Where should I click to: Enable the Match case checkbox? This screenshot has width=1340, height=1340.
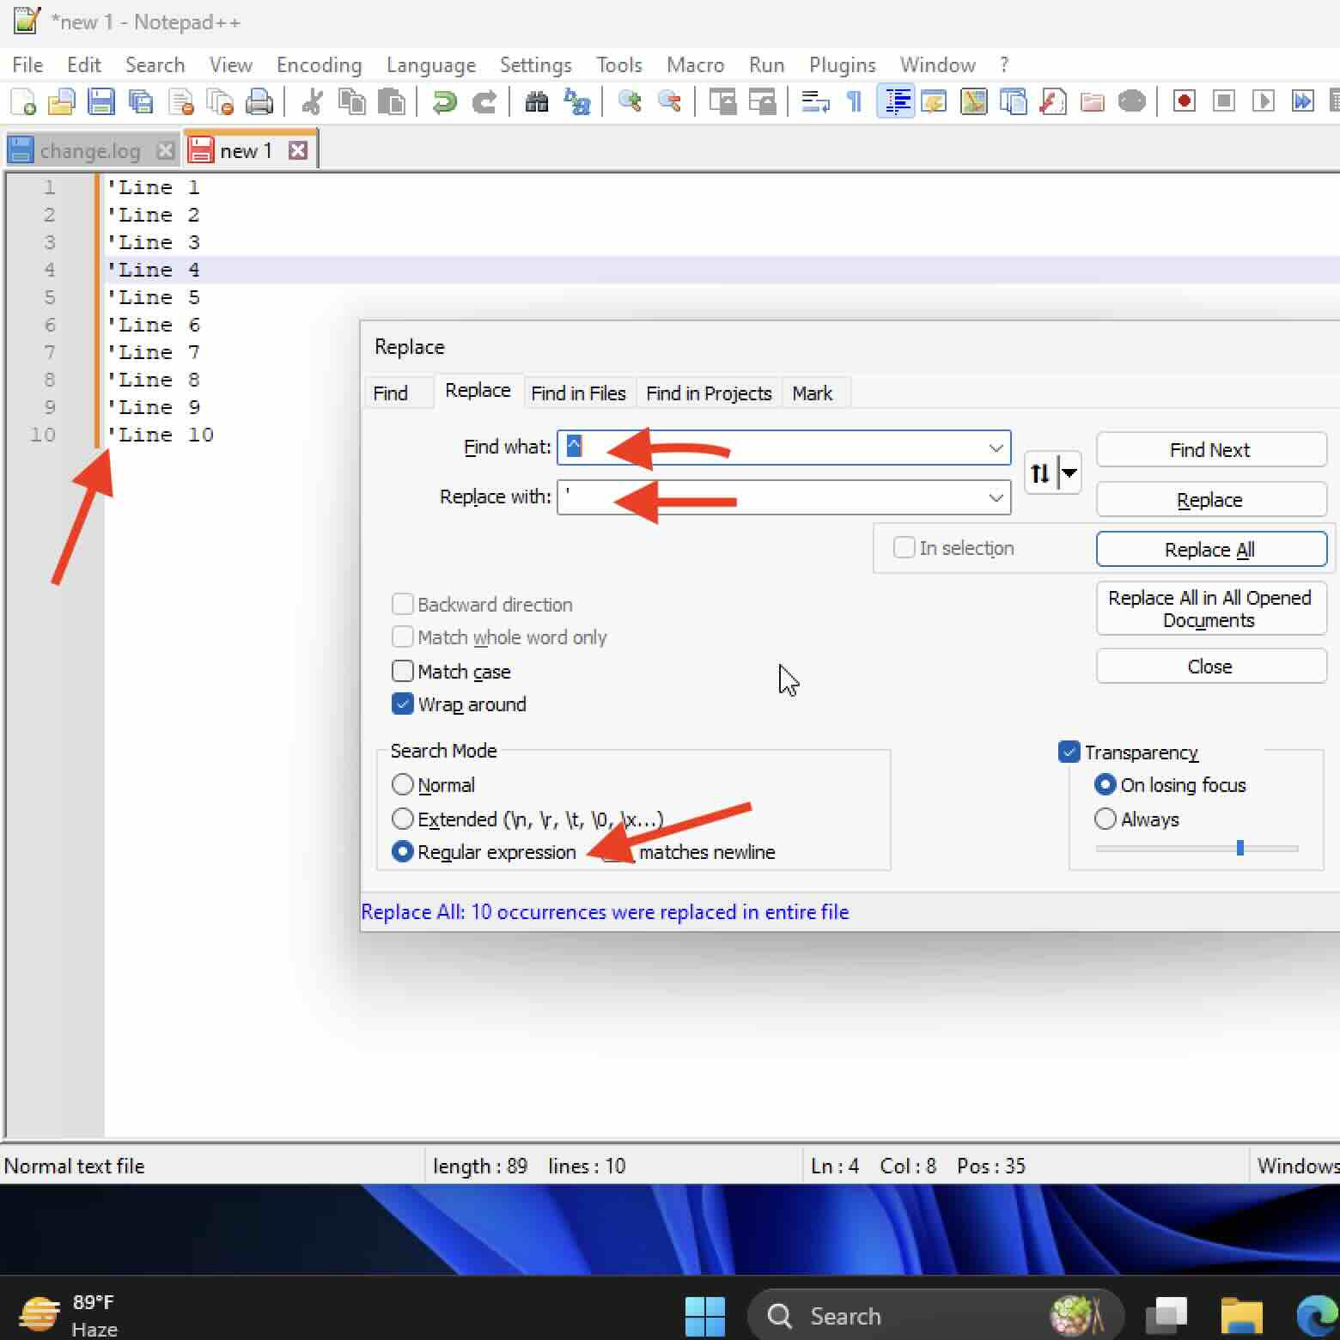(x=403, y=671)
